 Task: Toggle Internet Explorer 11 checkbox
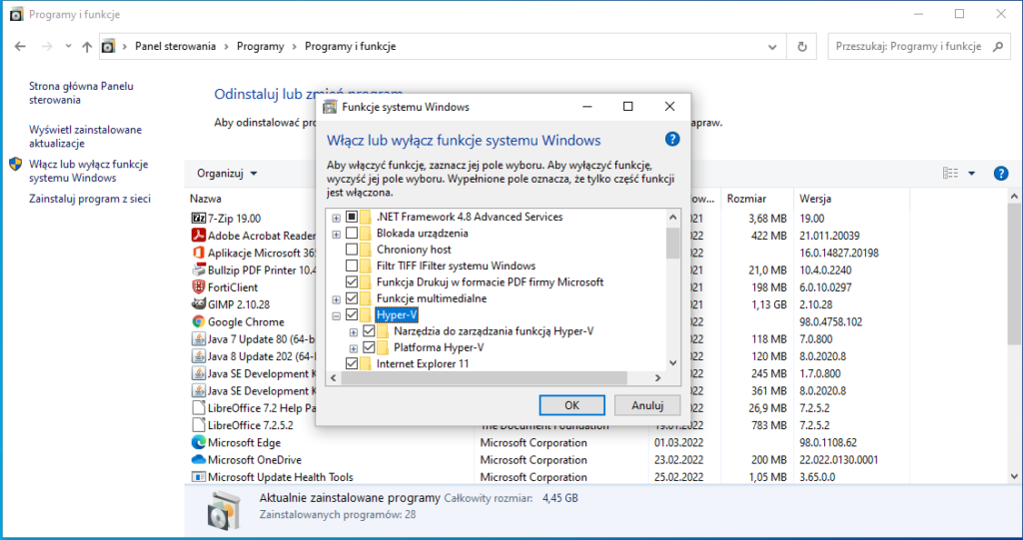click(352, 364)
